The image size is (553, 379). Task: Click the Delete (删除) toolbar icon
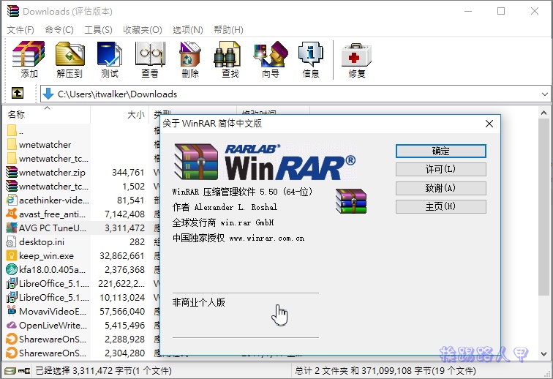190,54
